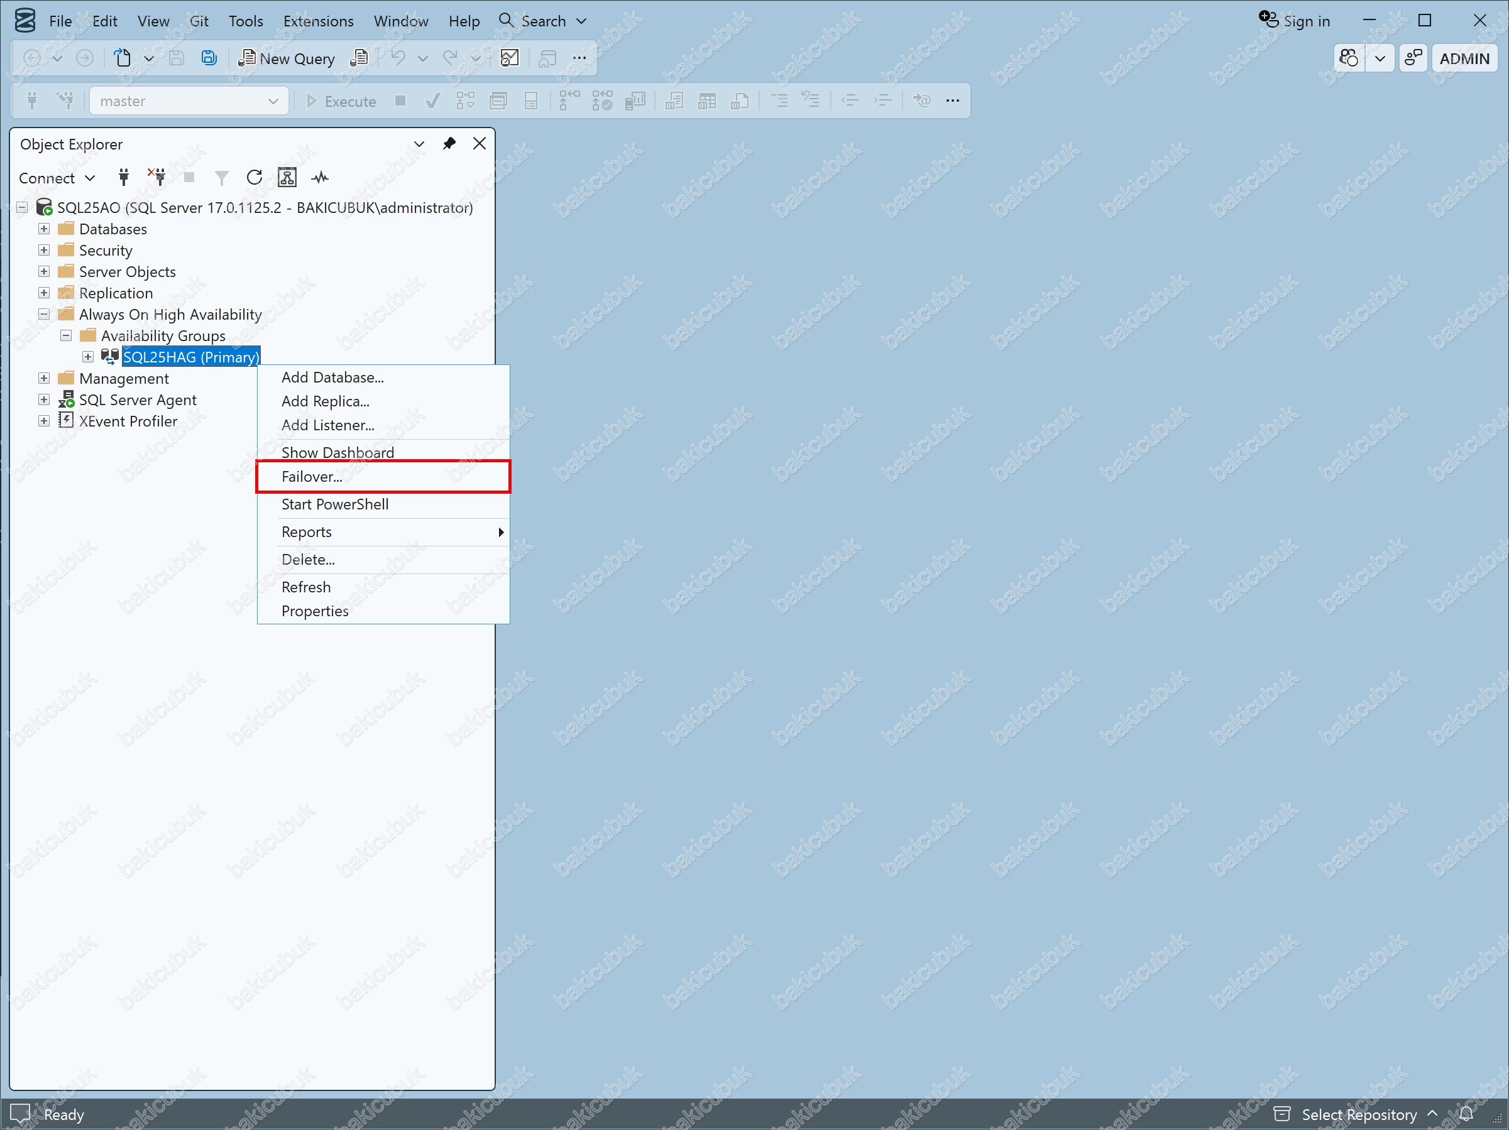Image resolution: width=1509 pixels, height=1130 pixels.
Task: Open the Connect dropdown in Object Explorer
Action: [57, 178]
